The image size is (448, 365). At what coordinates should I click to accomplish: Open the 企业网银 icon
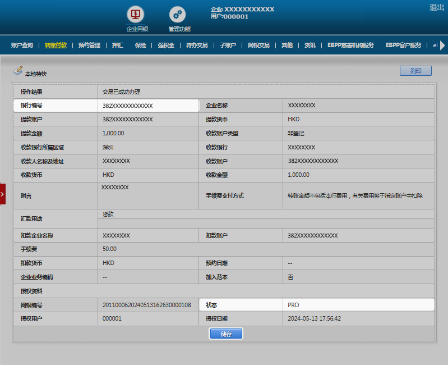tap(136, 14)
